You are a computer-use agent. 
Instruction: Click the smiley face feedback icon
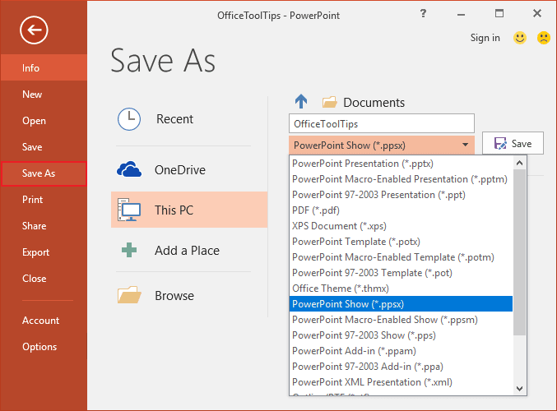pos(520,38)
